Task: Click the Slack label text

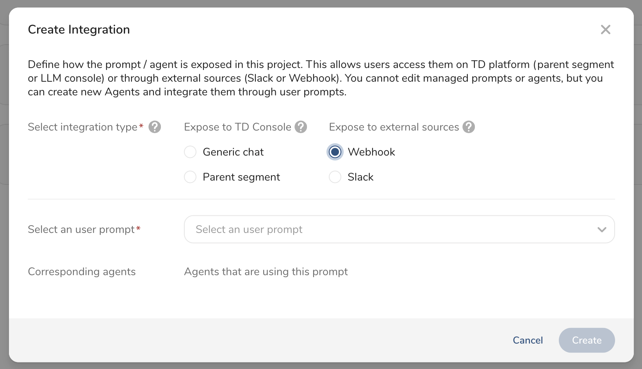Action: click(x=360, y=177)
